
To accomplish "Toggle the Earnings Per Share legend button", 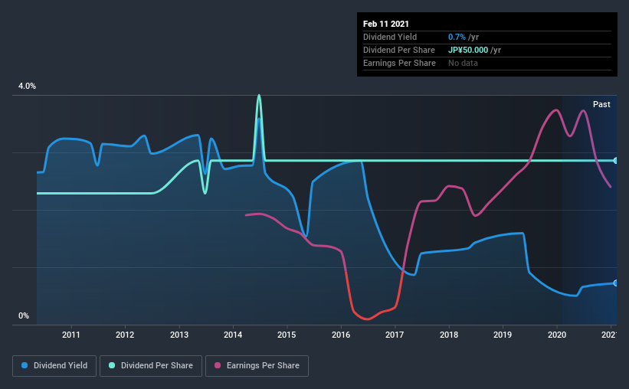I will click(x=257, y=366).
